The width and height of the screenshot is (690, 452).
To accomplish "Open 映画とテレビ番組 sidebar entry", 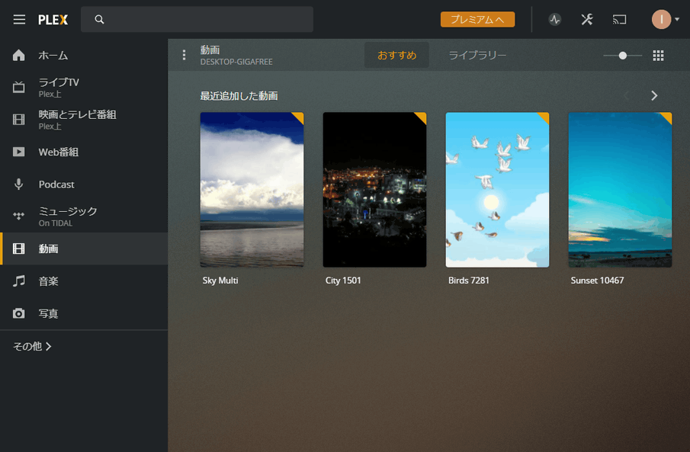I will point(84,120).
